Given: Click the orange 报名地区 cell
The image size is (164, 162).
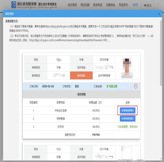Looking at the screenshot, I should point(81,76).
